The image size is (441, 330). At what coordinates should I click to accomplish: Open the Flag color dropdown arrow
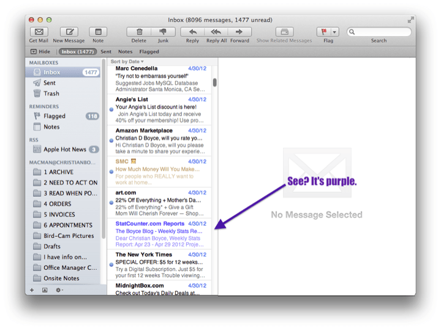[334, 32]
